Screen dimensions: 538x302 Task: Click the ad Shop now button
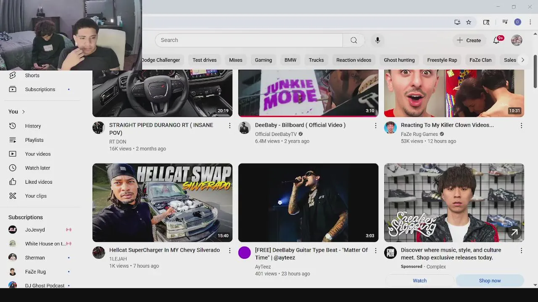[490, 281]
